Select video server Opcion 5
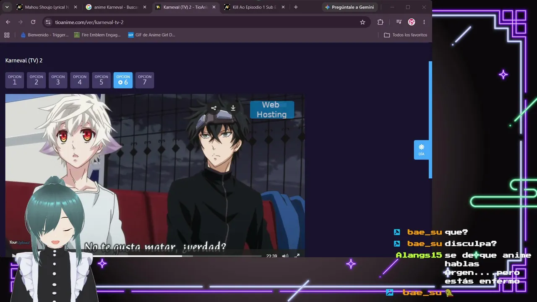Image resolution: width=537 pixels, height=302 pixels. coord(101,80)
